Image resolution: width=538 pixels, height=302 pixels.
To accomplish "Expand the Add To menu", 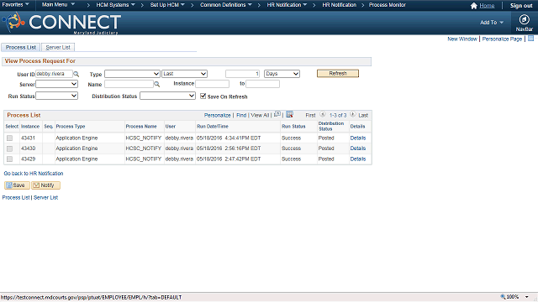I will (492, 23).
